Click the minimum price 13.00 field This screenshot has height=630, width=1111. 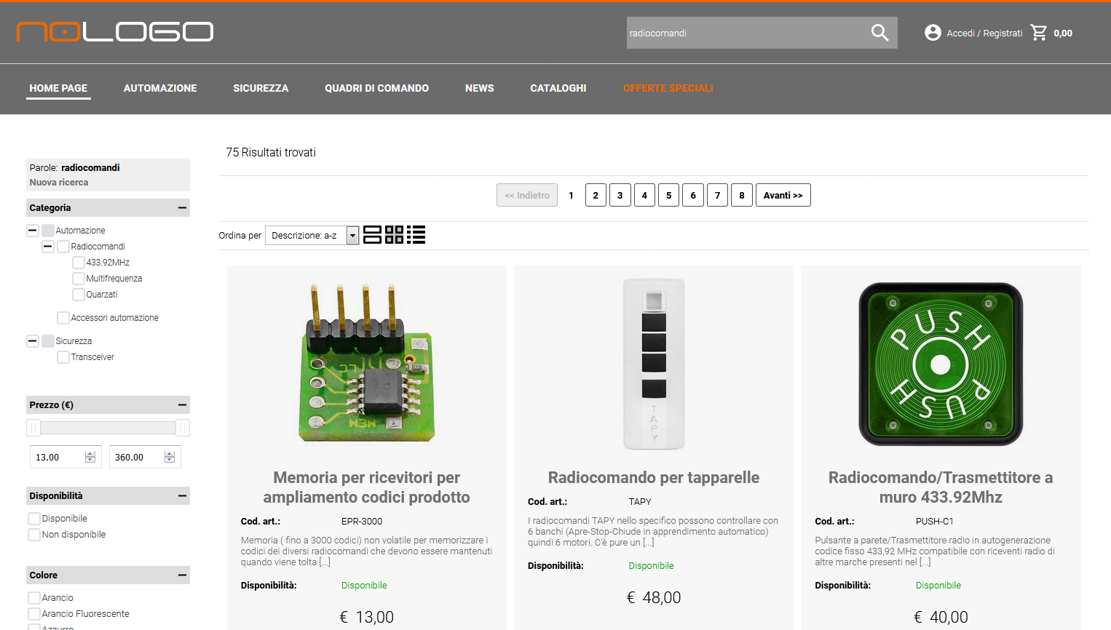tap(66, 457)
